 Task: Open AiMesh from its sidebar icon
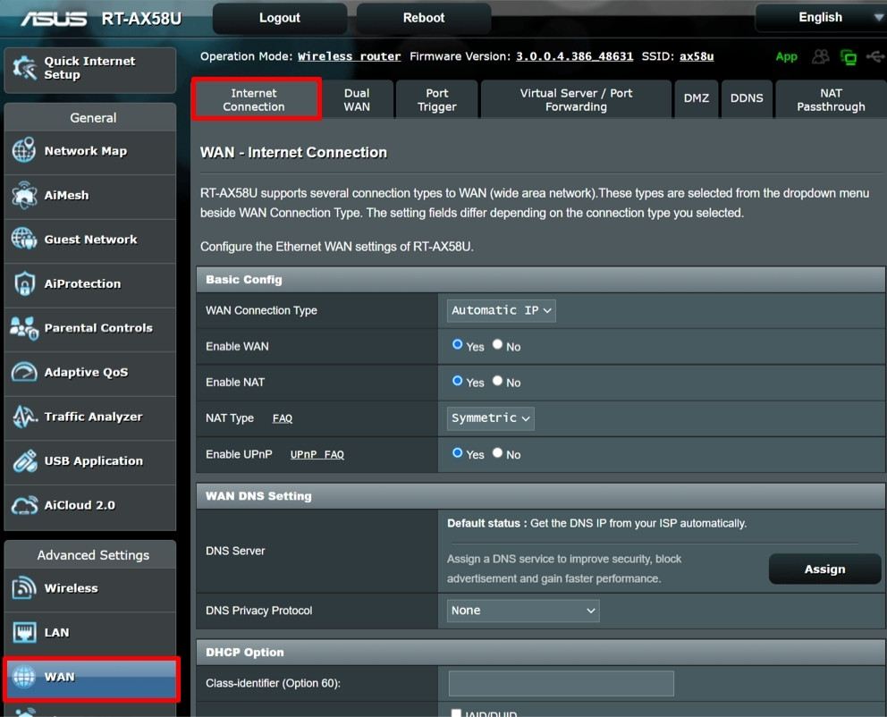(x=24, y=195)
